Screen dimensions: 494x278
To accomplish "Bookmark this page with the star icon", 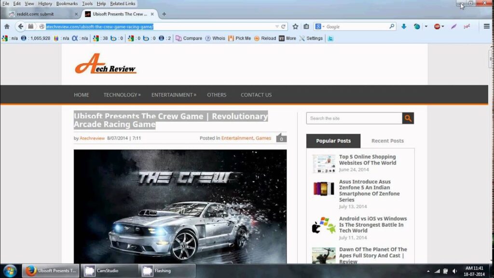I will [295, 27].
